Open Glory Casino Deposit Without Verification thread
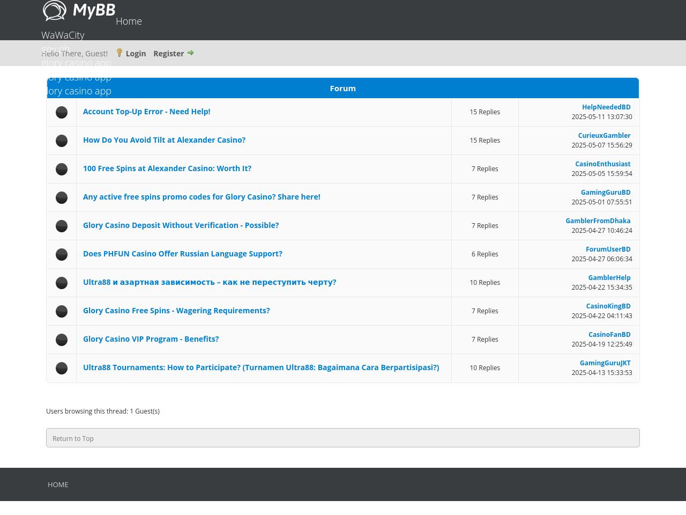The height and width of the screenshot is (515, 686). tap(181, 225)
